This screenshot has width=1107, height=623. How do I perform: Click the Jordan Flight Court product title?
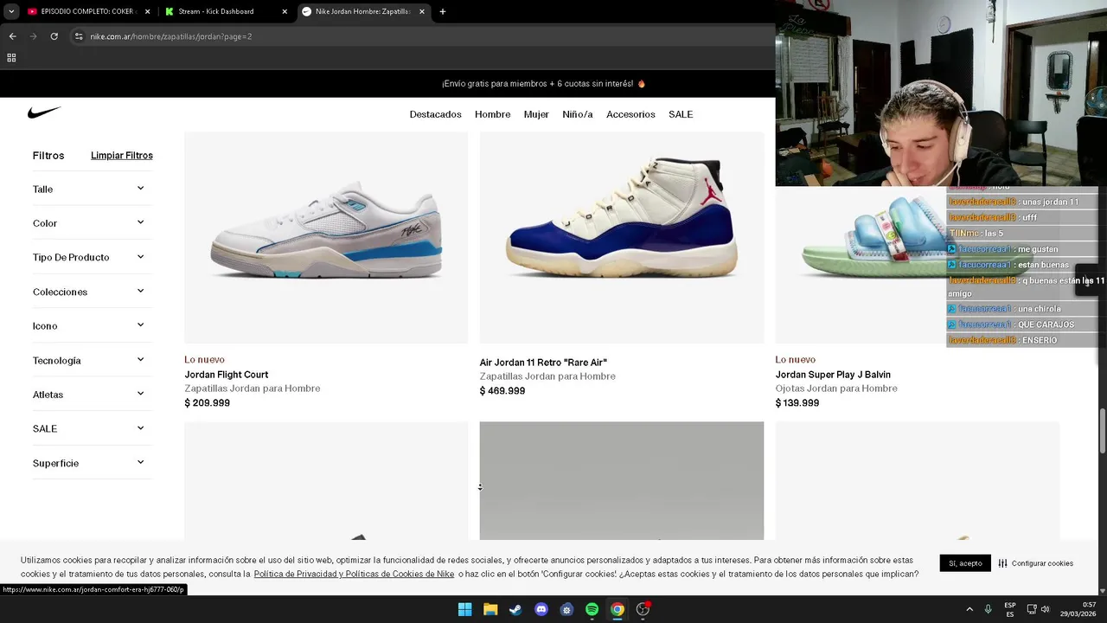[226, 375]
